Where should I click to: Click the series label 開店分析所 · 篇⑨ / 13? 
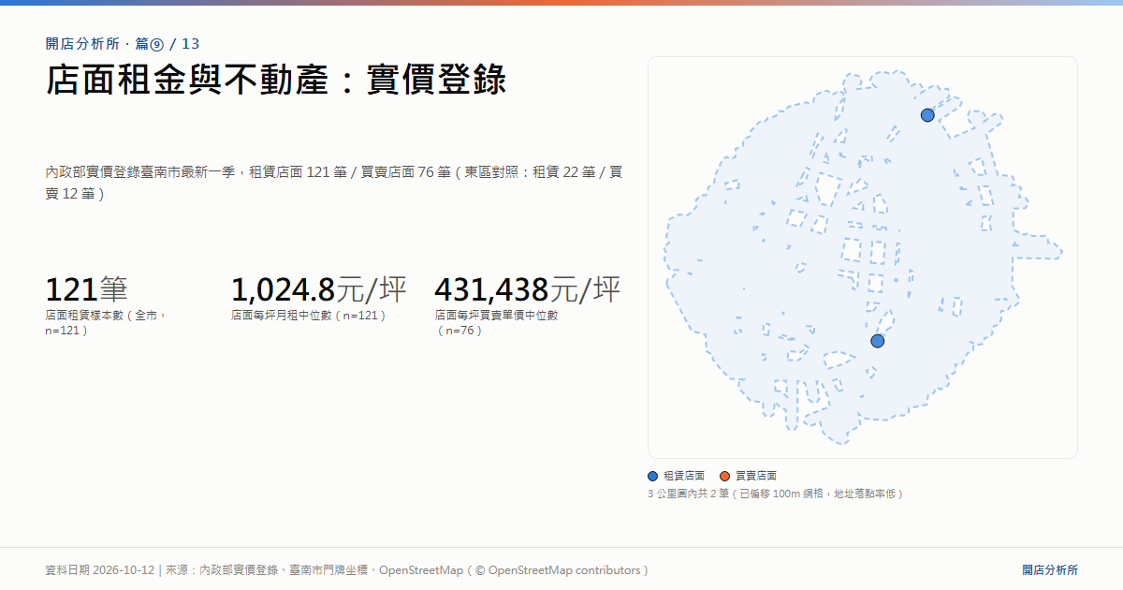[123, 44]
